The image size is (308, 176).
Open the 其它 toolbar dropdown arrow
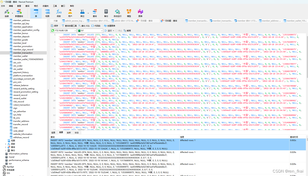88,13
